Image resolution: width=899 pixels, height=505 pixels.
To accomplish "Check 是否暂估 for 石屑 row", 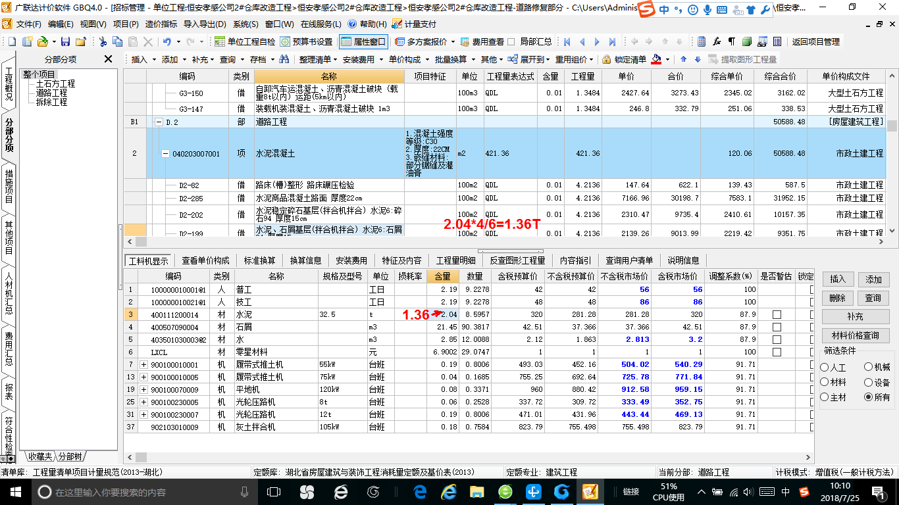I will 777,327.
